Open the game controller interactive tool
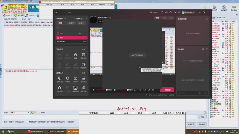 84,66
